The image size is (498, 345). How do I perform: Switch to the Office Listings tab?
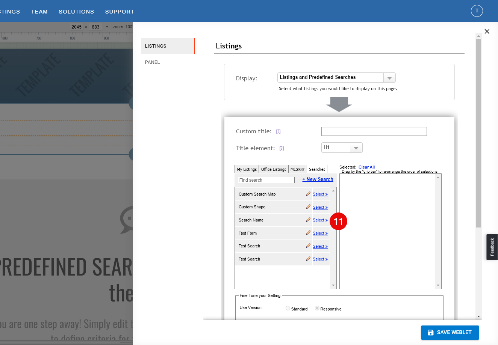coord(274,169)
